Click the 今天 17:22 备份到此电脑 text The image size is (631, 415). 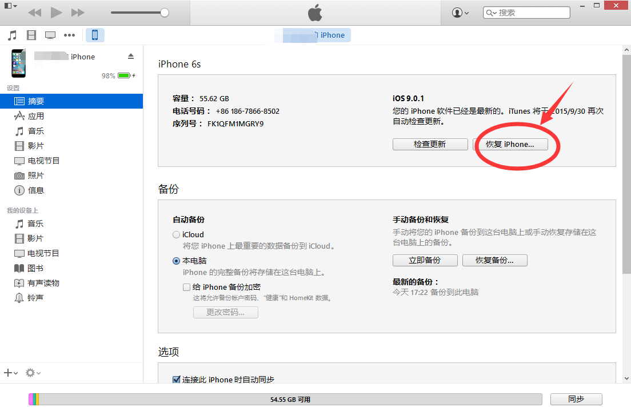436,292
